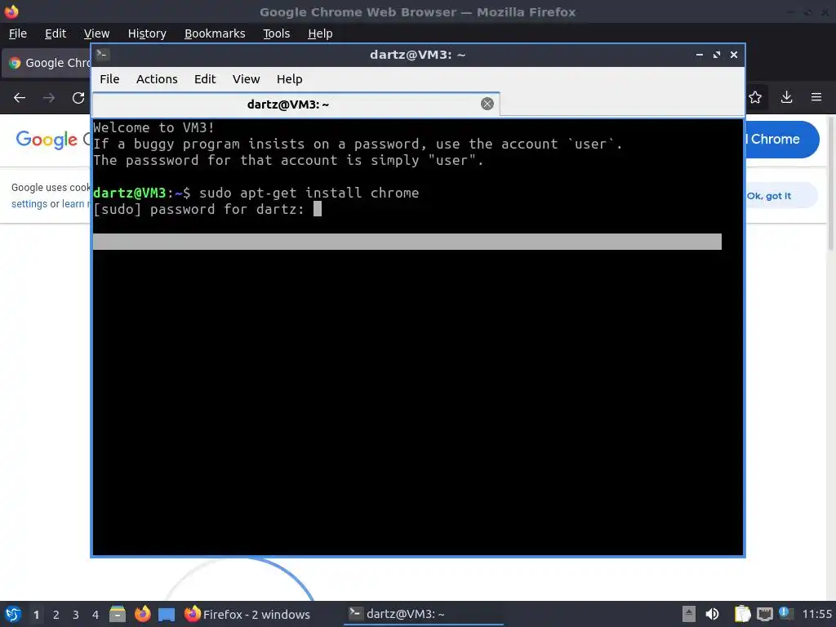Open cookie settings link
836x627 pixels.
click(29, 203)
